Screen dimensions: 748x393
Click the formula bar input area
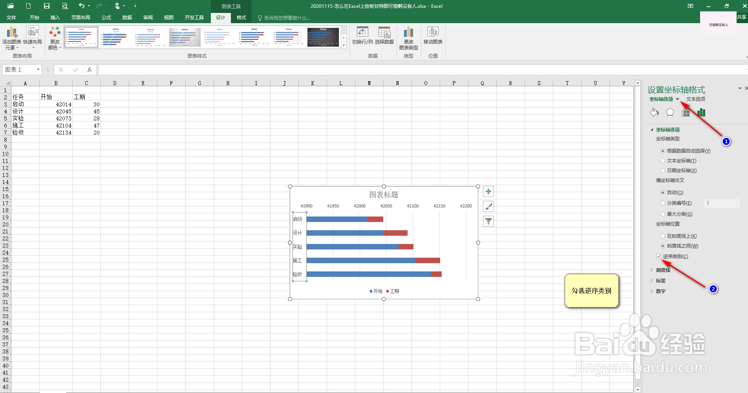click(422, 70)
